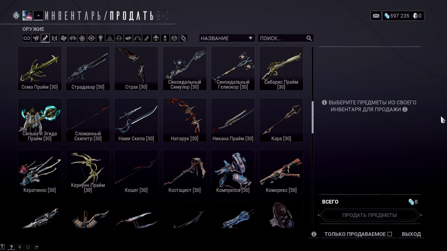Click the inventory list scrollbar handle
This screenshot has width=447, height=251.
tap(313, 117)
